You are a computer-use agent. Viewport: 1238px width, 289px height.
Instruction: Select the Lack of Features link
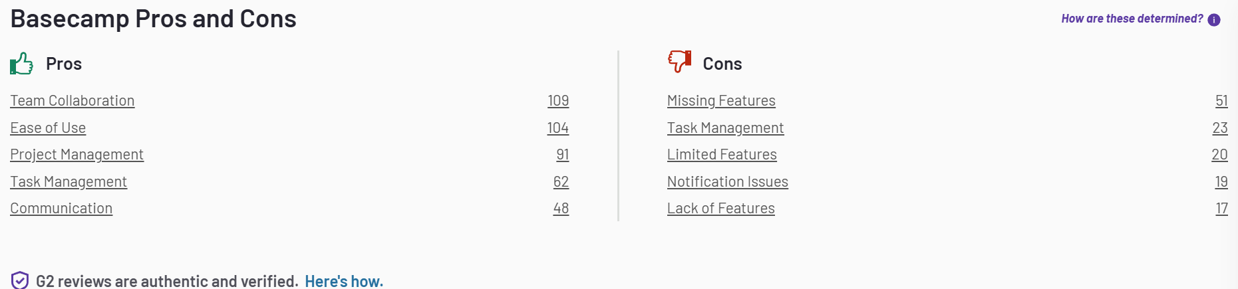pyautogui.click(x=721, y=209)
